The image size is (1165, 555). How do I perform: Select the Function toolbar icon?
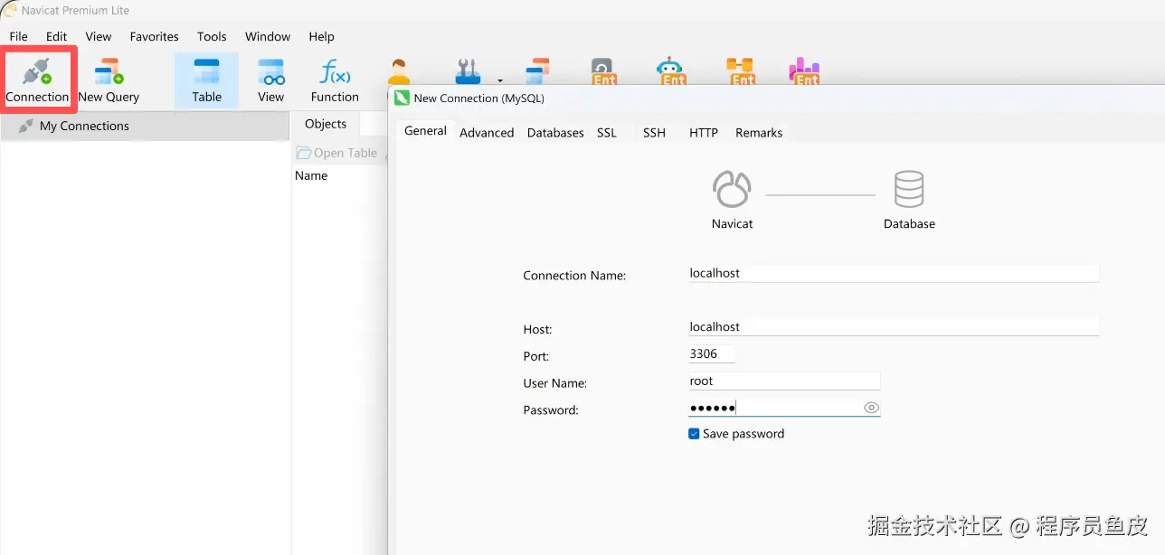tap(335, 80)
